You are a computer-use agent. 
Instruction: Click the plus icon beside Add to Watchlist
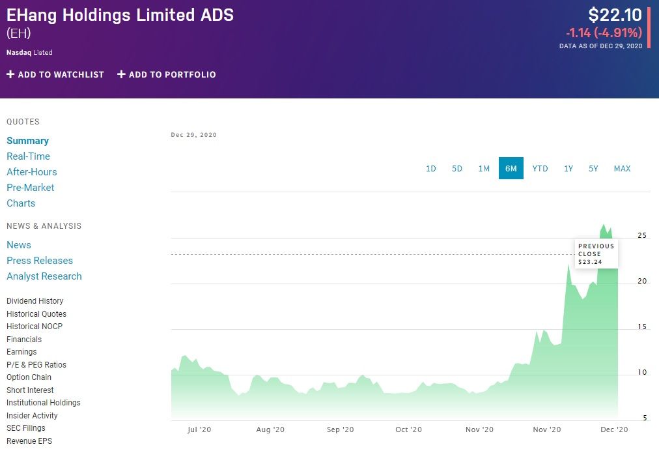pos(10,74)
